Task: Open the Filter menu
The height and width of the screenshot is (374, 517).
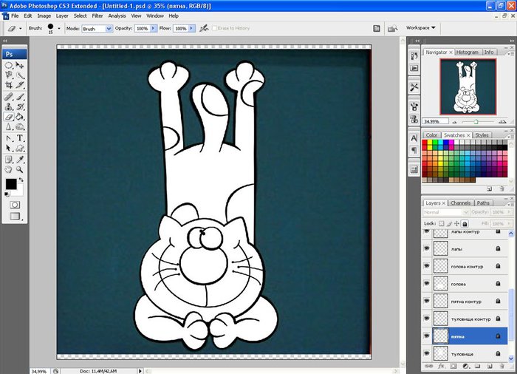Action: pyautogui.click(x=97, y=16)
